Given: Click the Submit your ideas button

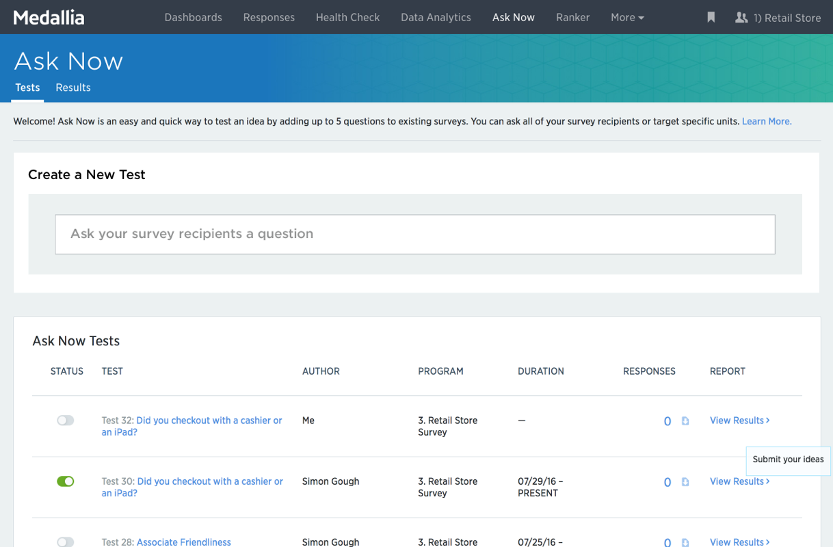Looking at the screenshot, I should (788, 459).
